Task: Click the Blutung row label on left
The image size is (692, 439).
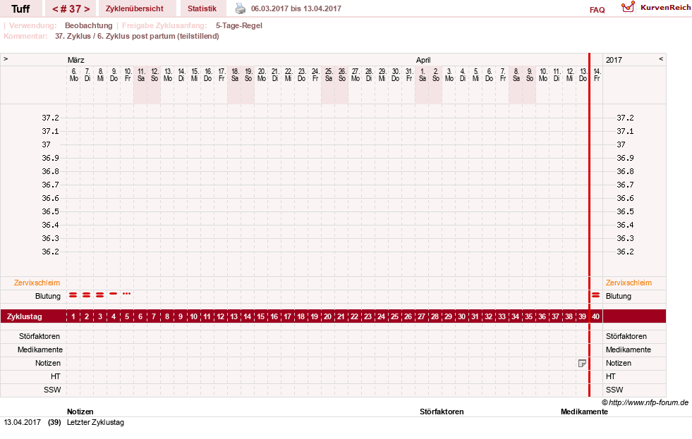Action: [x=48, y=296]
